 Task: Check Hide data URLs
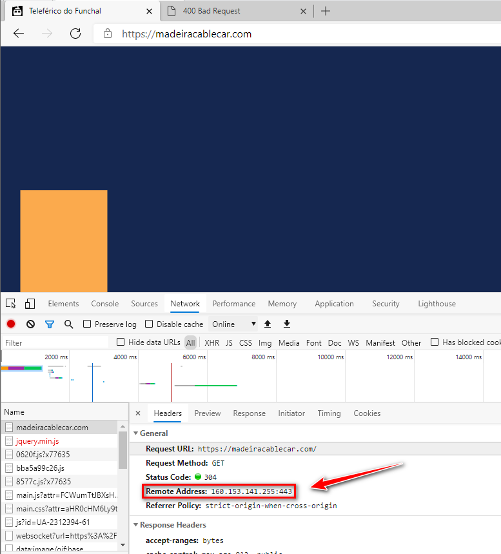[x=121, y=342]
